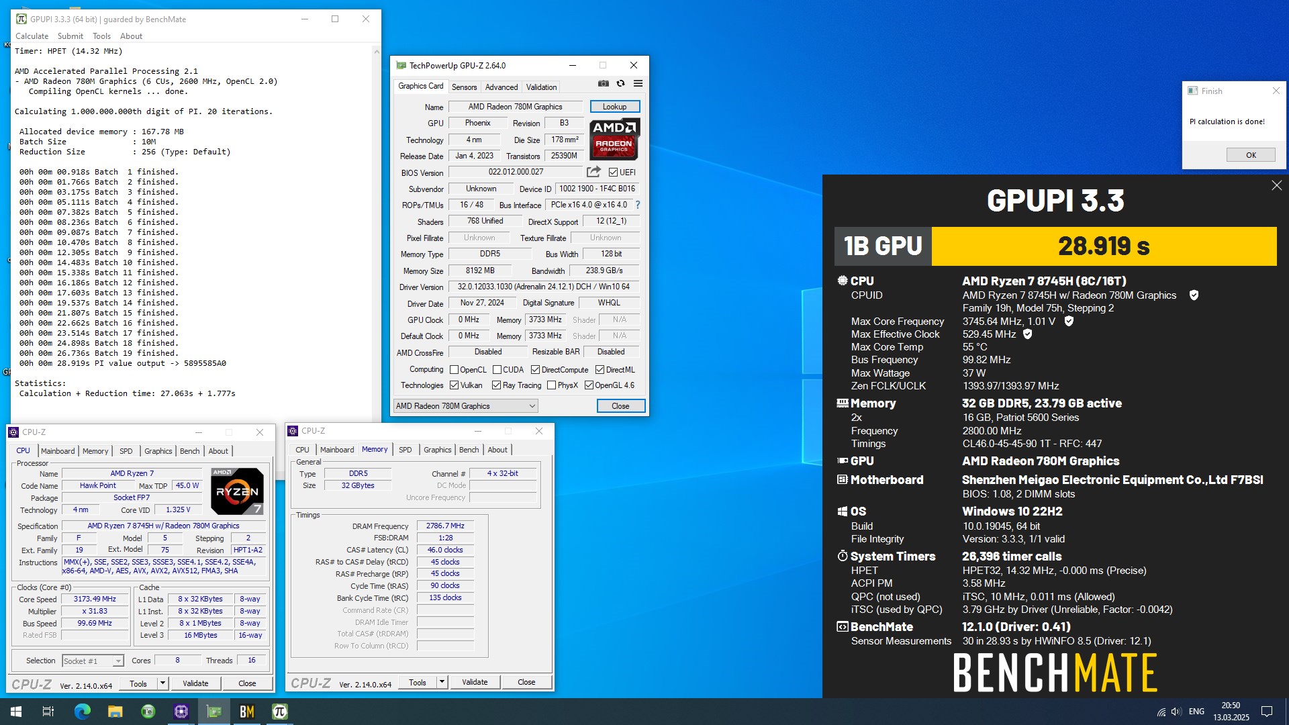
Task: Toggle the OpenGL 4.6 checkbox
Action: tap(589, 385)
